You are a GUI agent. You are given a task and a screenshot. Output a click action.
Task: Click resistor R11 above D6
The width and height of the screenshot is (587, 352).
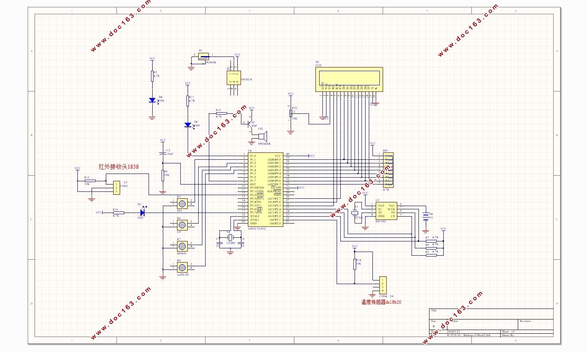pyautogui.click(x=188, y=101)
